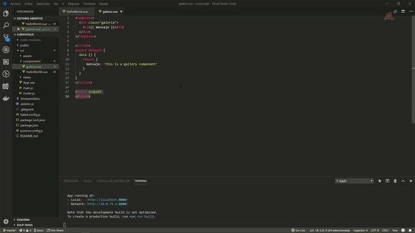The width and height of the screenshot is (415, 233).
Task: Click Go Live in status bar
Action: [x=298, y=230]
